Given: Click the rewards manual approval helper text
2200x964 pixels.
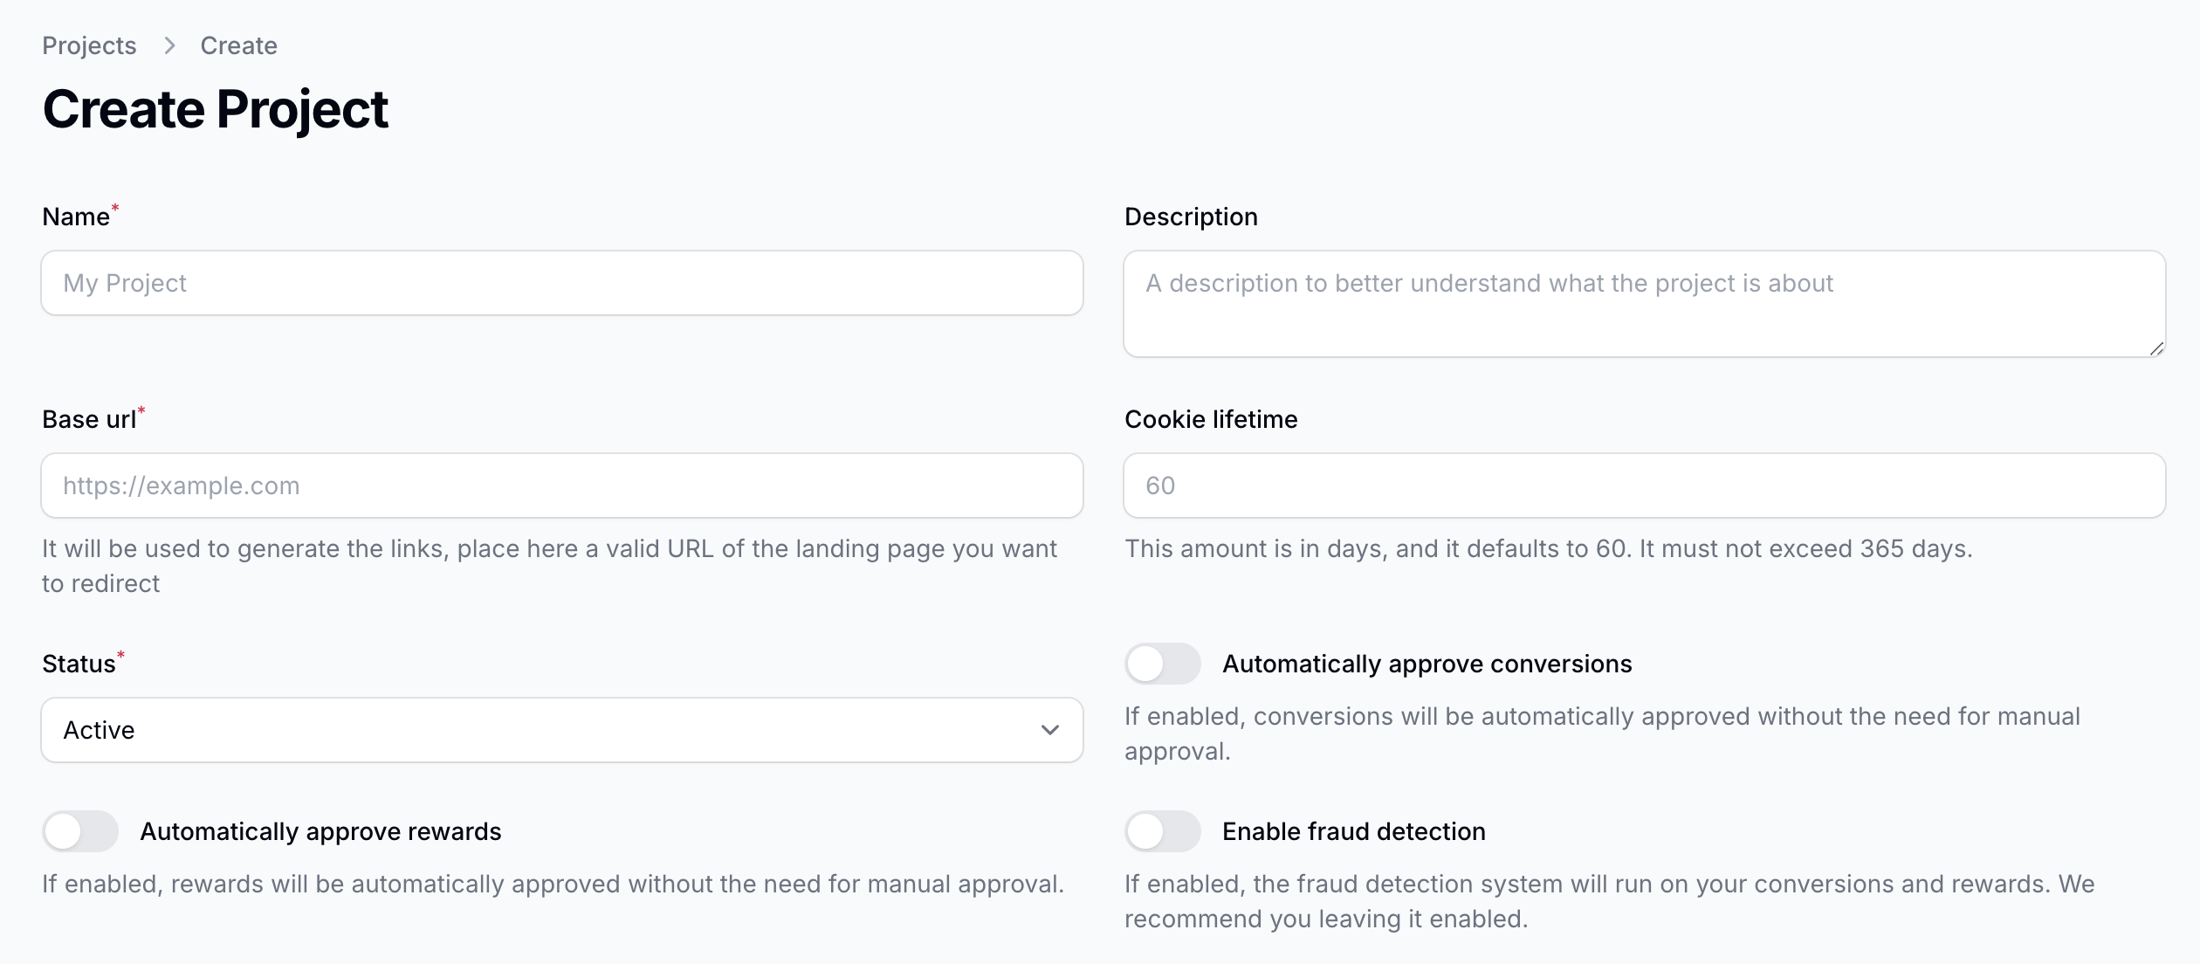Looking at the screenshot, I should click(x=553, y=884).
